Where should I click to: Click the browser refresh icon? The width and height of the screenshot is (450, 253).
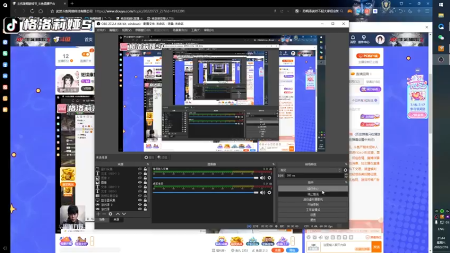[32, 11]
